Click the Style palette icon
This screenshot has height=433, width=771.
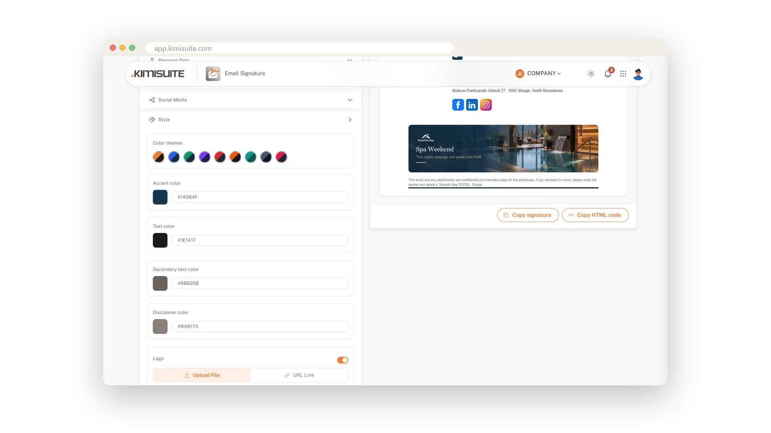tap(152, 120)
